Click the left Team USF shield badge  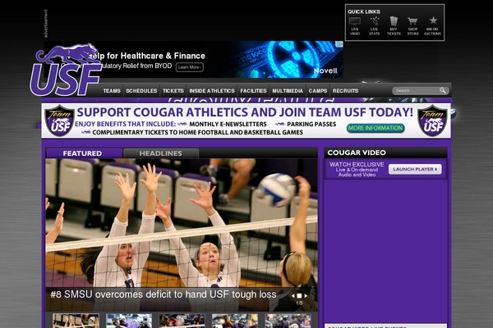[59, 121]
